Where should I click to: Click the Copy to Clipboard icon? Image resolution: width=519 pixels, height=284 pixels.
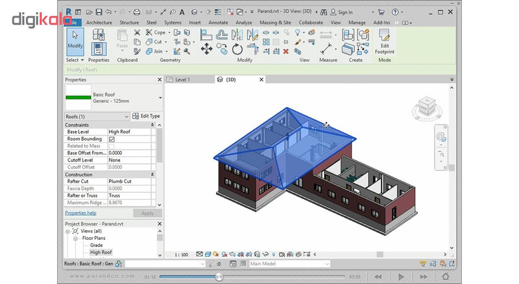137,42
